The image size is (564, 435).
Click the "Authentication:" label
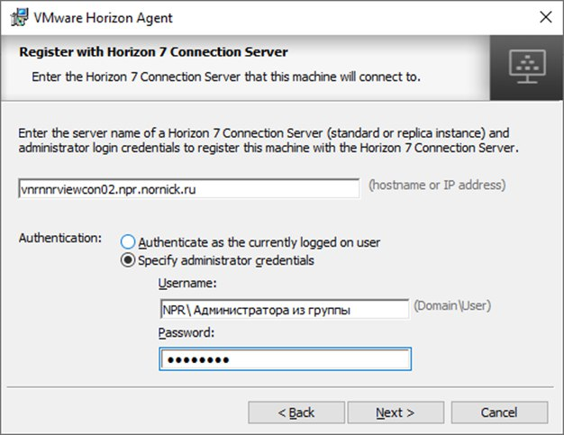pos(60,238)
